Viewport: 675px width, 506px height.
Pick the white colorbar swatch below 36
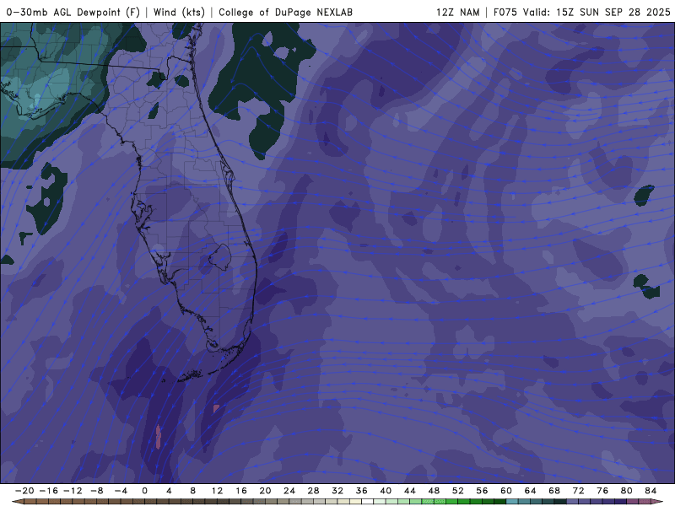pyautogui.click(x=368, y=502)
